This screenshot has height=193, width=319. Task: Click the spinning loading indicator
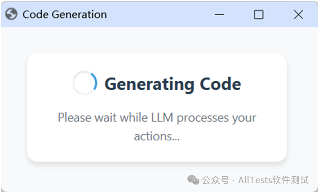click(x=85, y=83)
